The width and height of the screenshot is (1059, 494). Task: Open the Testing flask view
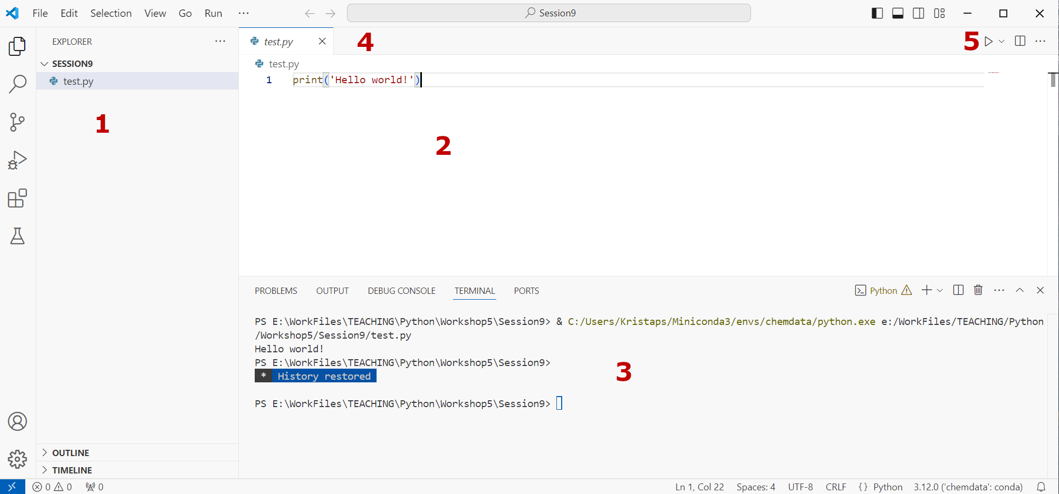tap(17, 236)
